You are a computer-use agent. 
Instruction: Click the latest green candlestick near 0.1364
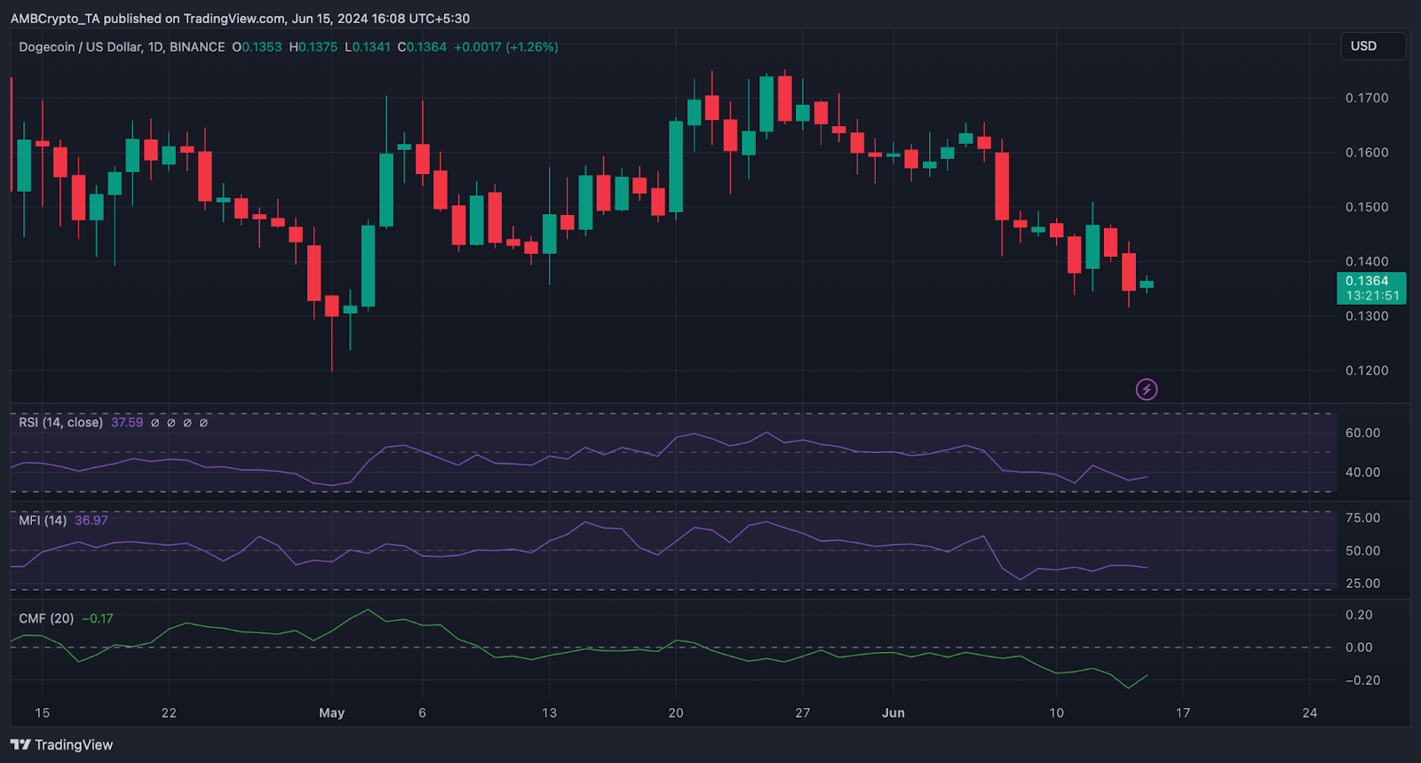(1147, 284)
